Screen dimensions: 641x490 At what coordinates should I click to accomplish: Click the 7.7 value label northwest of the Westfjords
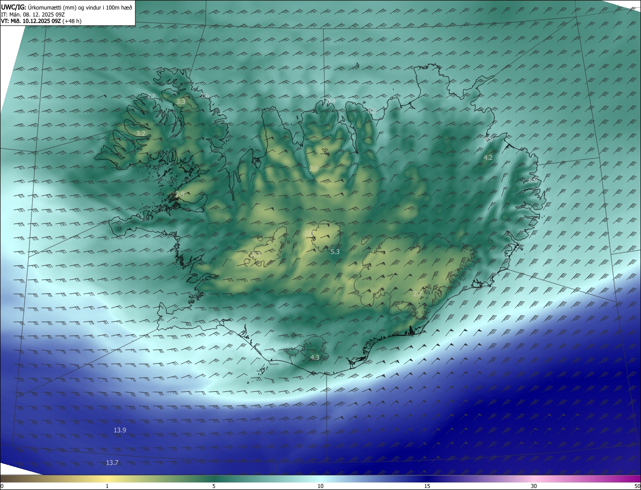pyautogui.click(x=151, y=96)
